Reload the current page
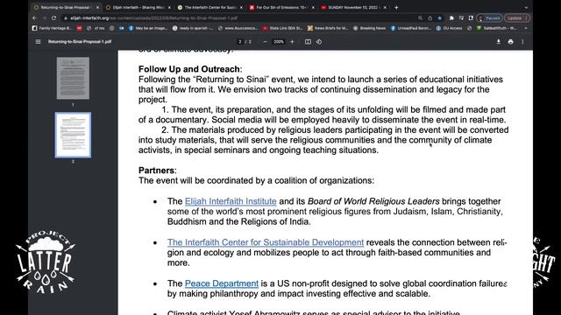The height and width of the screenshot is (315, 561). (53, 17)
